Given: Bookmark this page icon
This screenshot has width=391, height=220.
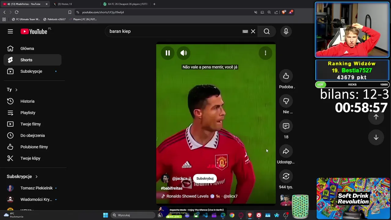Looking at the screenshot, I should 70,12.
